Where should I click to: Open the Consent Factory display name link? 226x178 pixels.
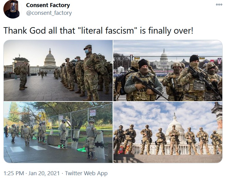[48, 5]
